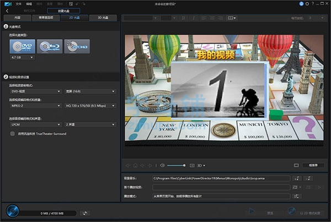
Task: Click the grid layout icon in menu bar
Action: tap(71, 4)
